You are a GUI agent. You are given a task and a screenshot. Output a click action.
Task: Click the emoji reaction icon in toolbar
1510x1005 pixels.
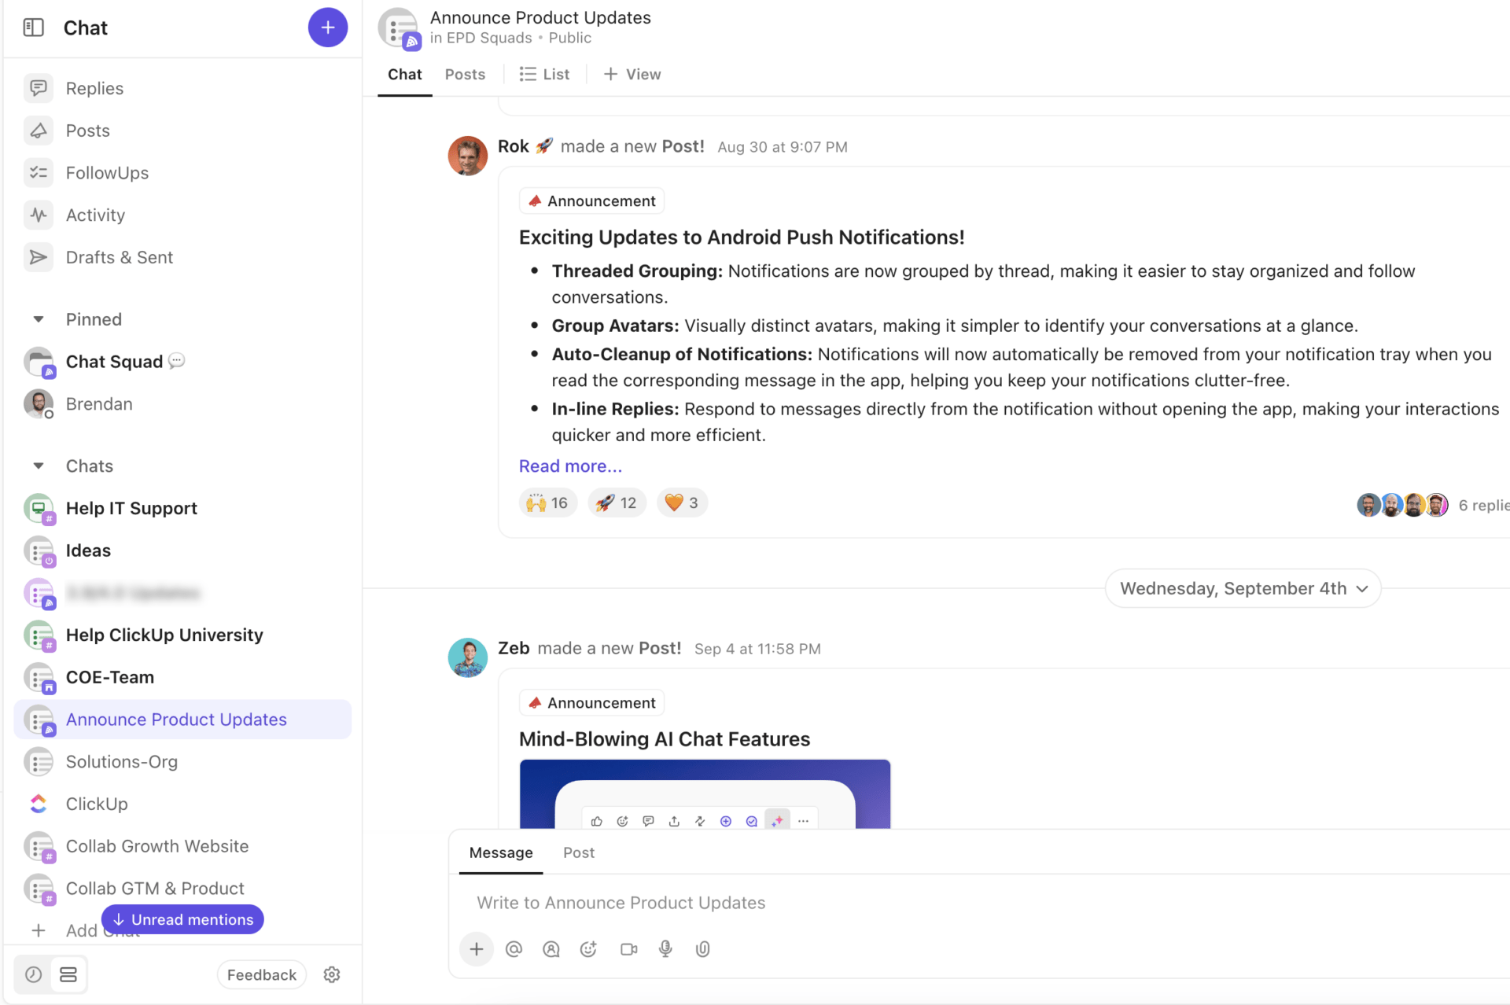pyautogui.click(x=624, y=821)
